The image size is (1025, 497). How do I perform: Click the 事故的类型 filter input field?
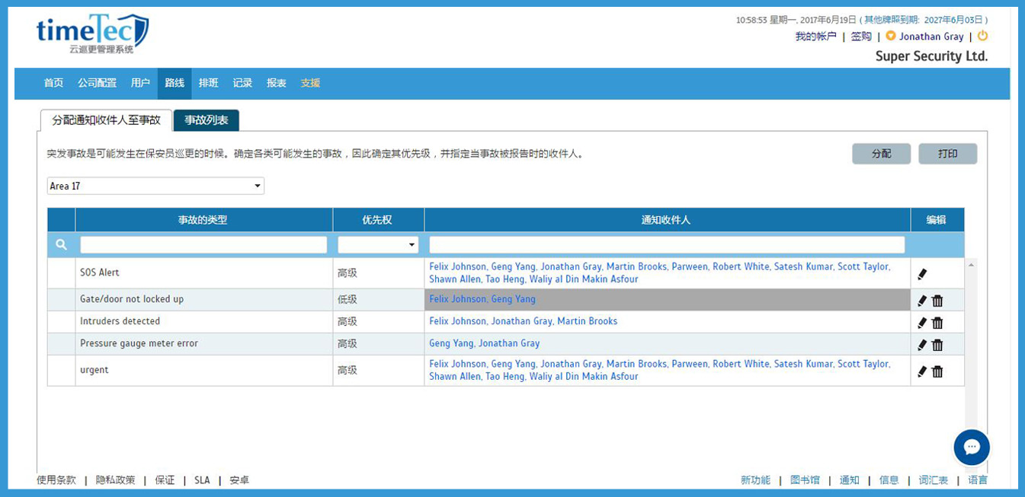pos(203,245)
